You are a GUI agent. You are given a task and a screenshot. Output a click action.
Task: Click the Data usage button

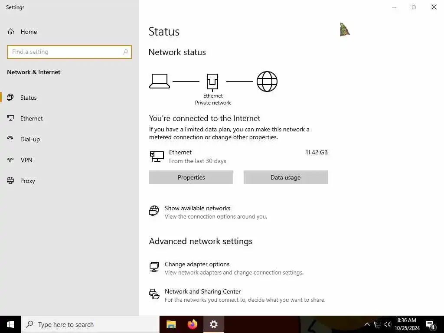[x=285, y=177]
